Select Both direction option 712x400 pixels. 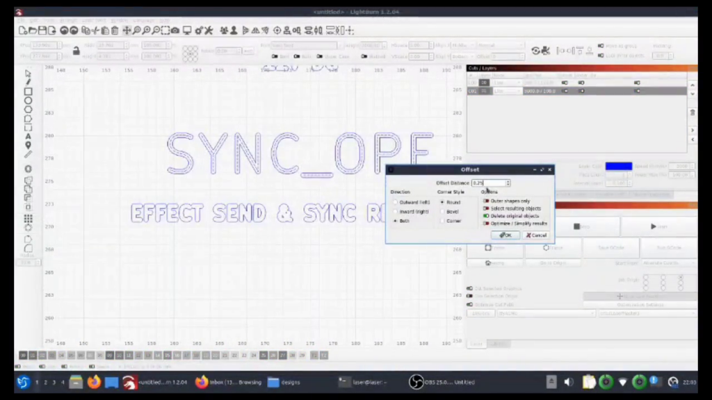pyautogui.click(x=401, y=221)
